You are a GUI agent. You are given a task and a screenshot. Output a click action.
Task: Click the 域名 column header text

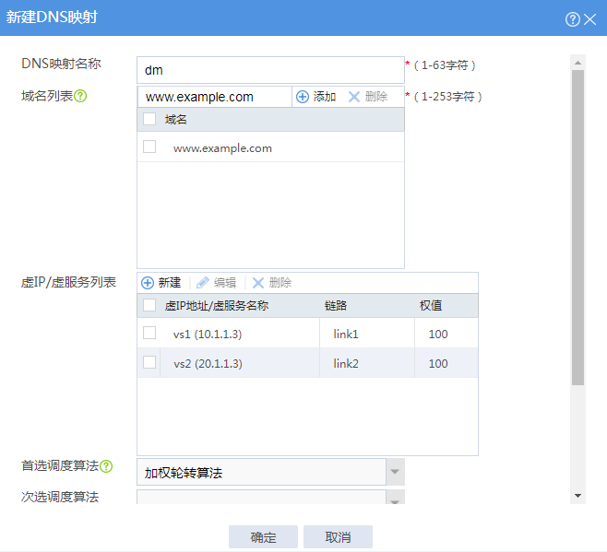[x=176, y=120]
